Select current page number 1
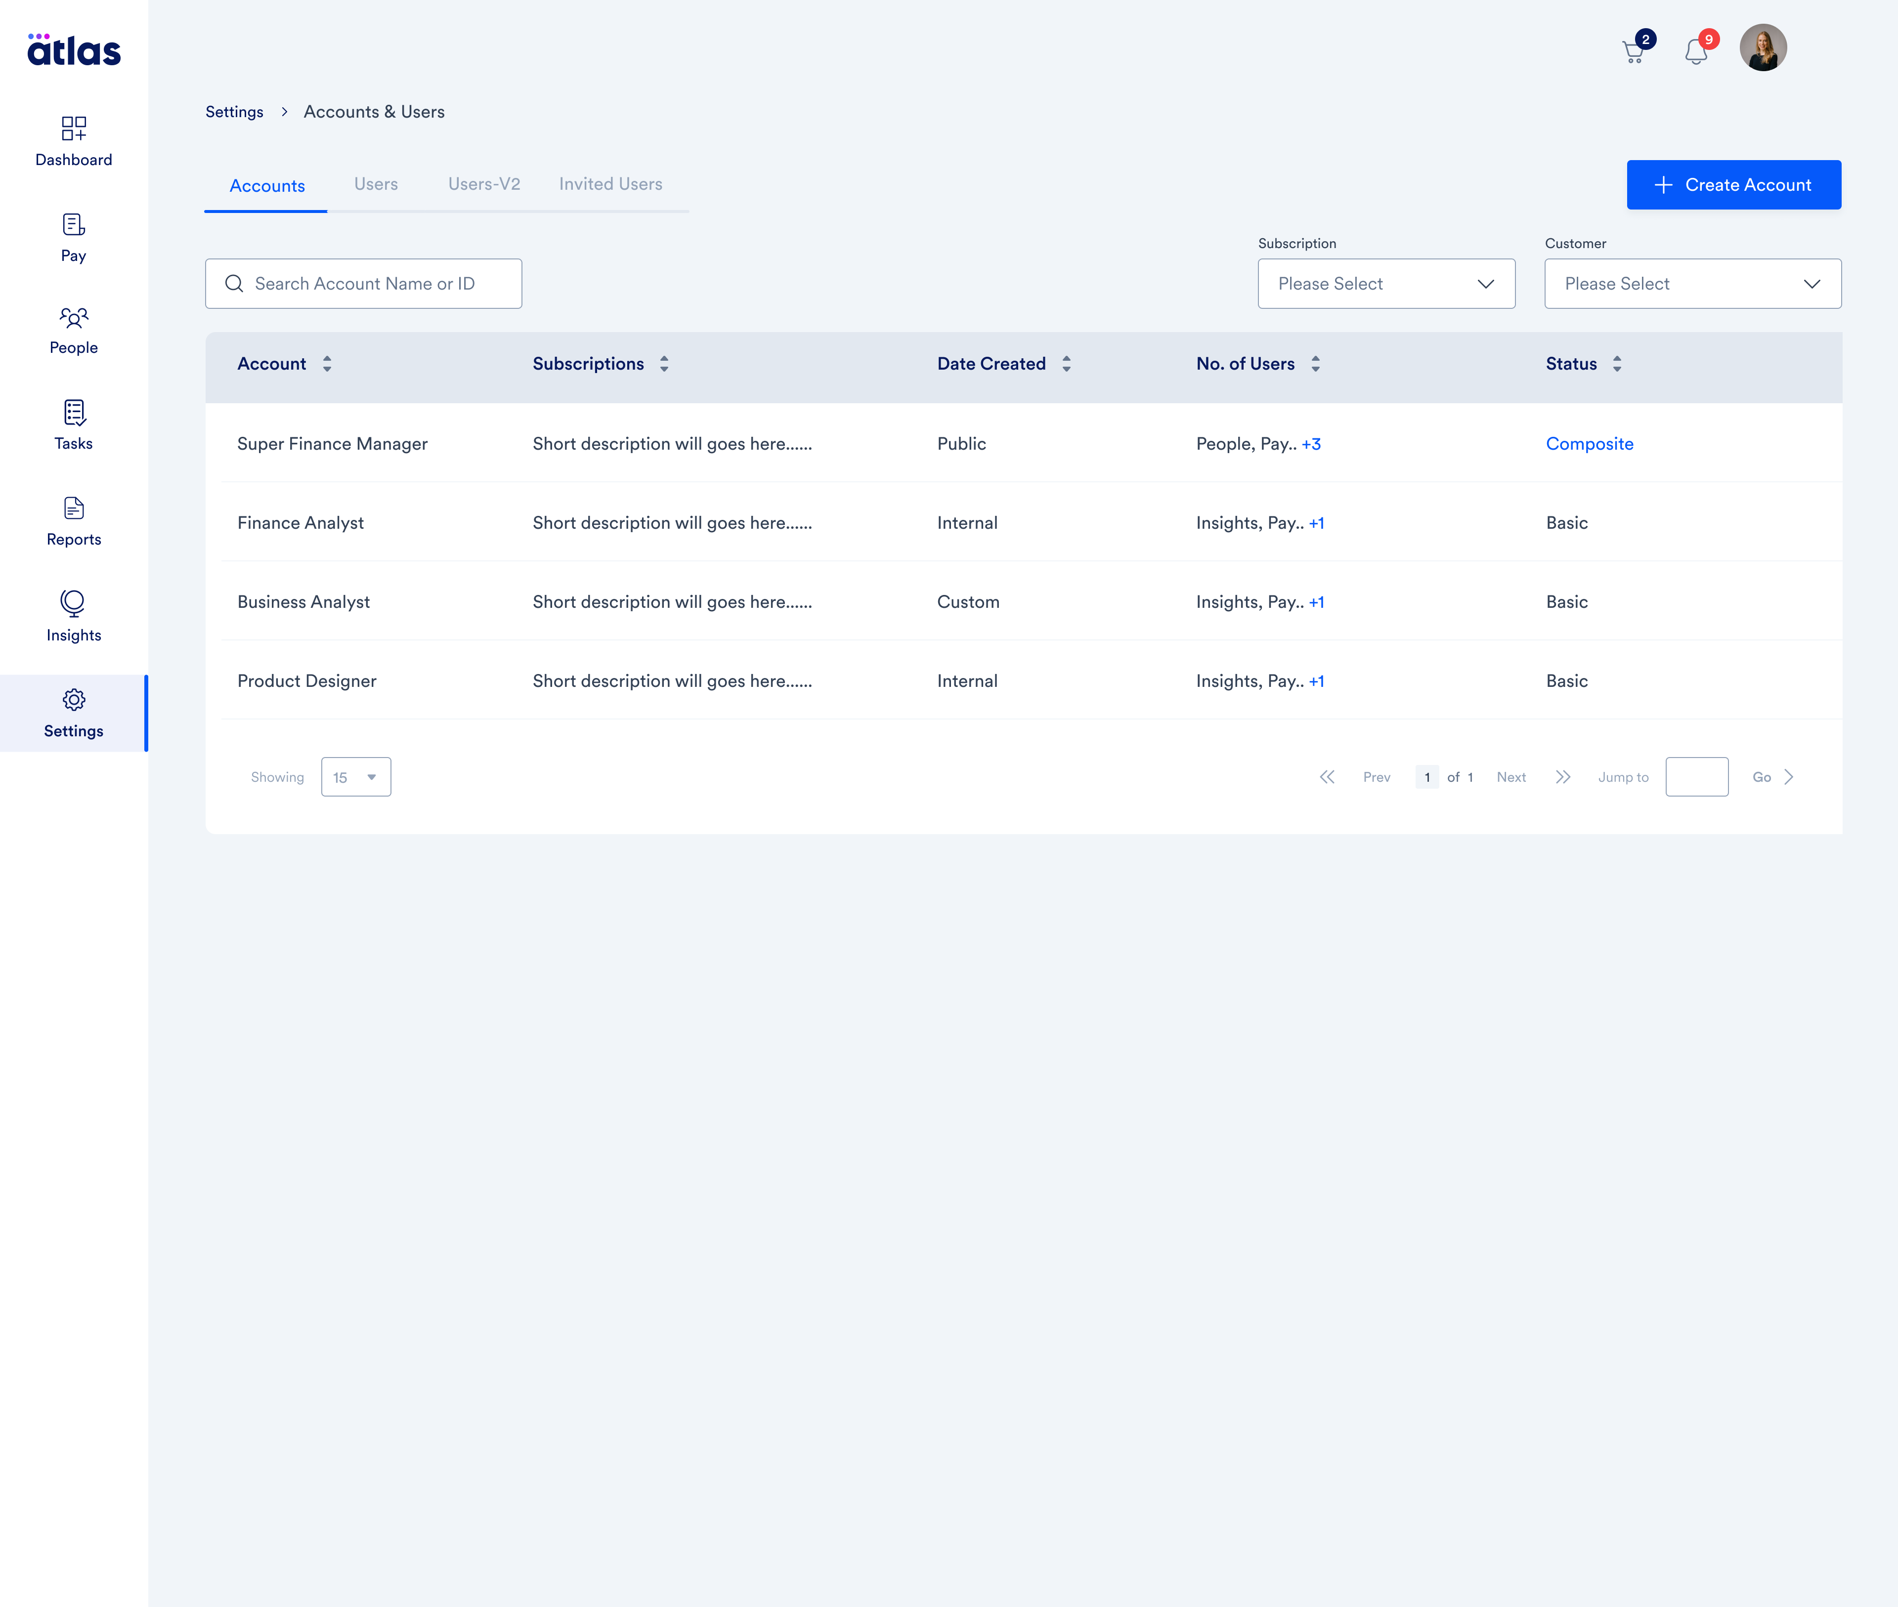Screen dimensions: 1898x1607 coord(1427,777)
